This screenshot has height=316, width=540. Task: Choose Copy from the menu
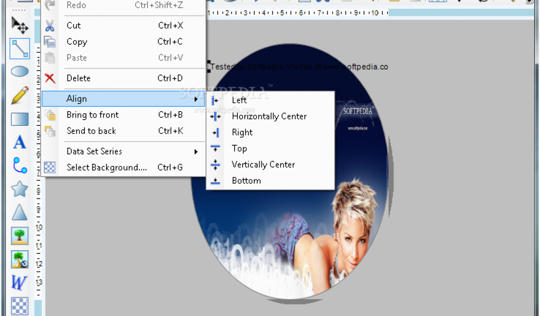(x=77, y=42)
